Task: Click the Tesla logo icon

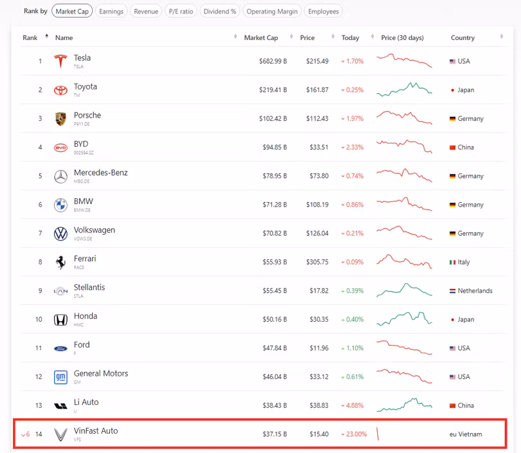Action: pyautogui.click(x=60, y=61)
